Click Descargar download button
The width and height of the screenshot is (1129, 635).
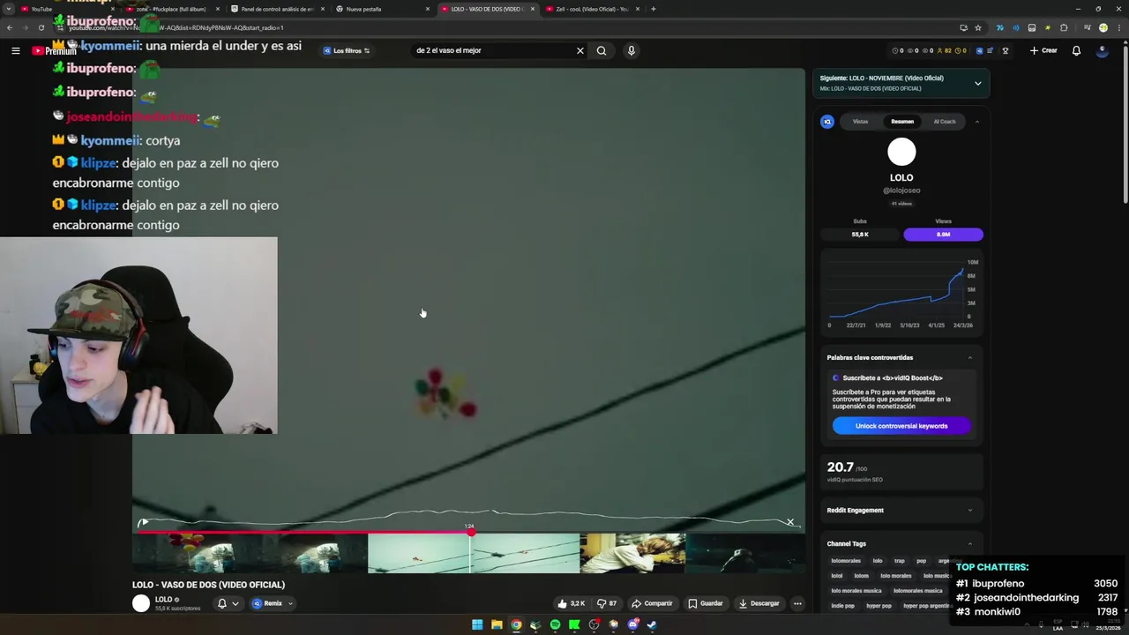pos(759,603)
